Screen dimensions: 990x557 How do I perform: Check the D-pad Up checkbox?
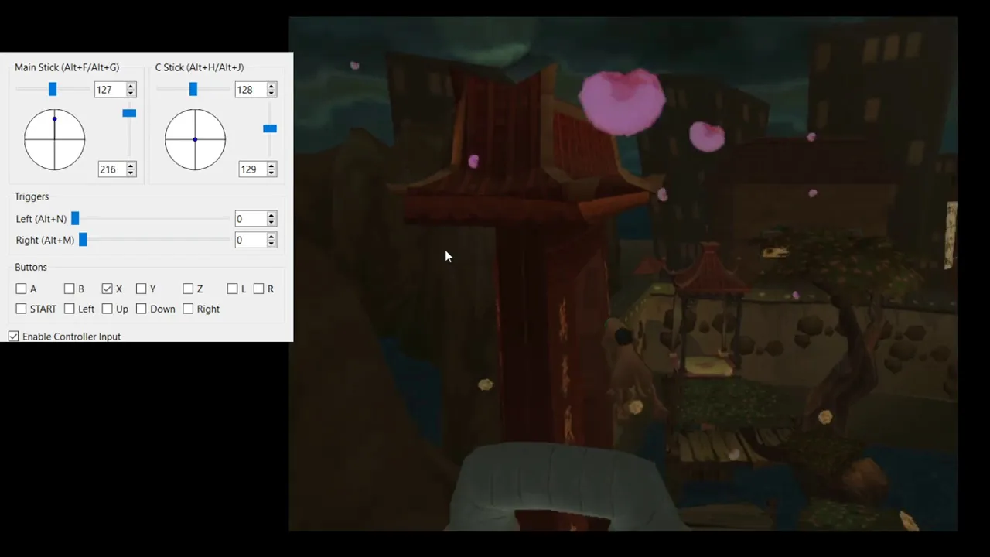pos(107,309)
